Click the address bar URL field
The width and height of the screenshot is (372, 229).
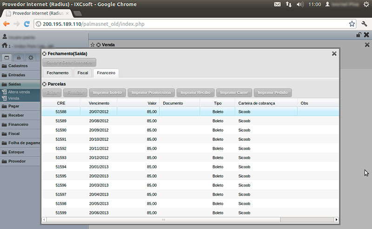click(x=195, y=24)
